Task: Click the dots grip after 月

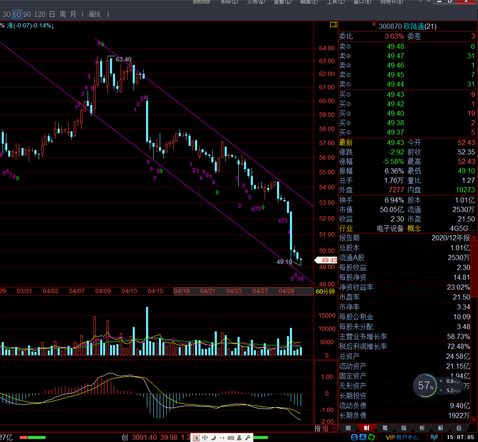Action: (x=82, y=14)
